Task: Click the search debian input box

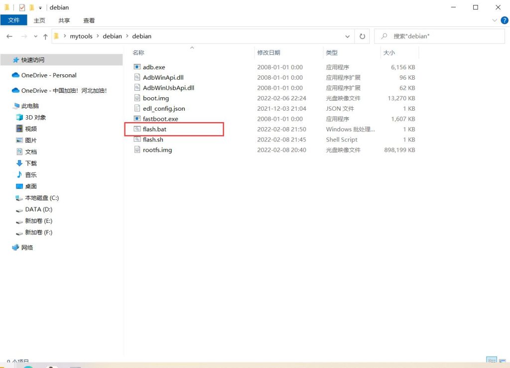Action: pyautogui.click(x=439, y=36)
